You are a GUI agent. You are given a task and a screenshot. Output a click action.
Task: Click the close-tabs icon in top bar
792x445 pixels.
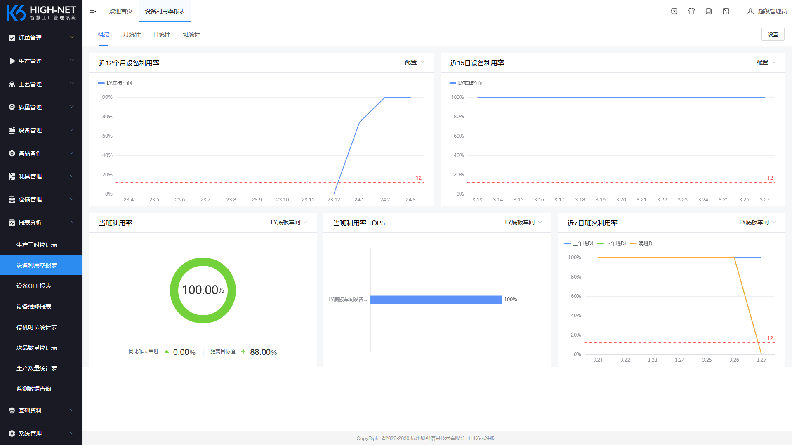pyautogui.click(x=674, y=11)
